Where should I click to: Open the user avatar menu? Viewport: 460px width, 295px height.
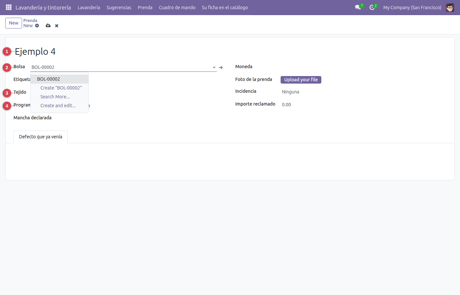click(x=450, y=7)
